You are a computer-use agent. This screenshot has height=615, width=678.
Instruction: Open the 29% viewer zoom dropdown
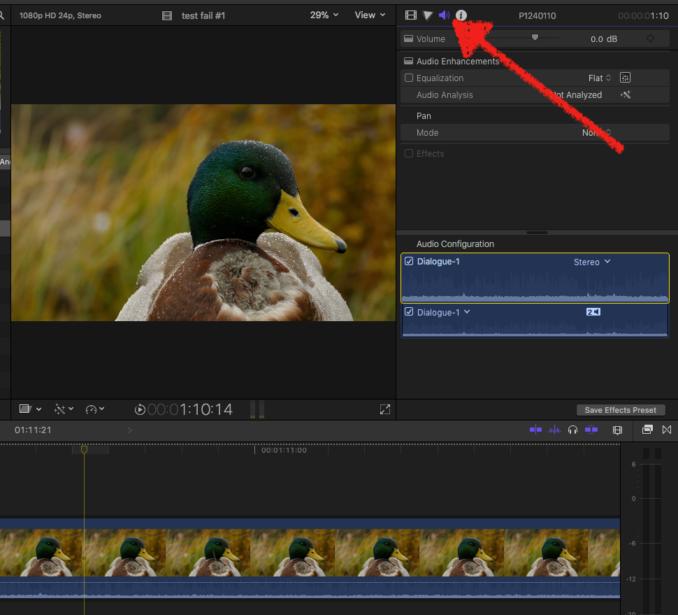[324, 15]
